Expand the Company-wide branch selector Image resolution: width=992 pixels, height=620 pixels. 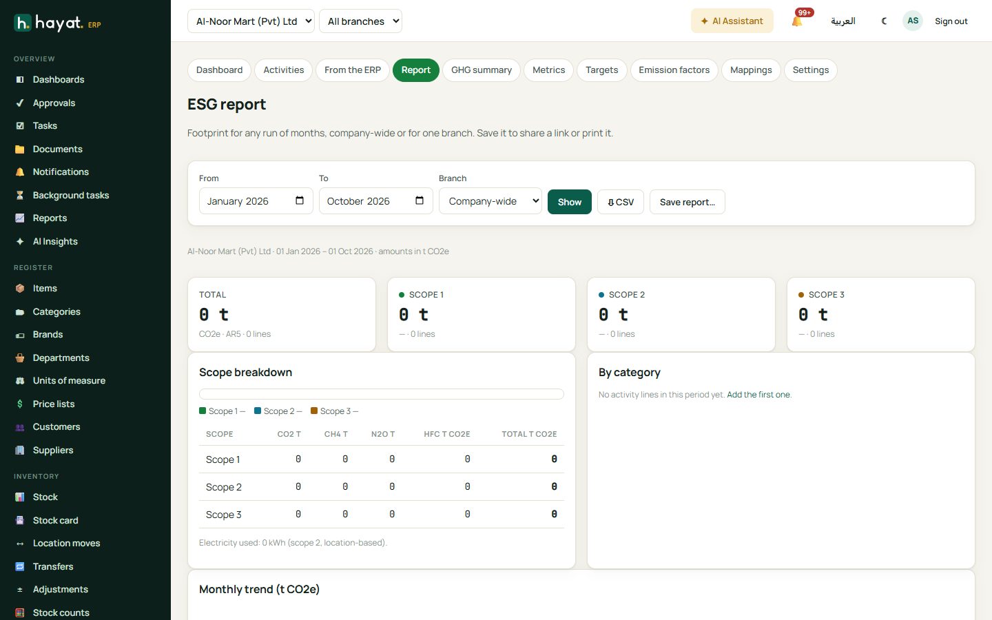click(x=490, y=201)
